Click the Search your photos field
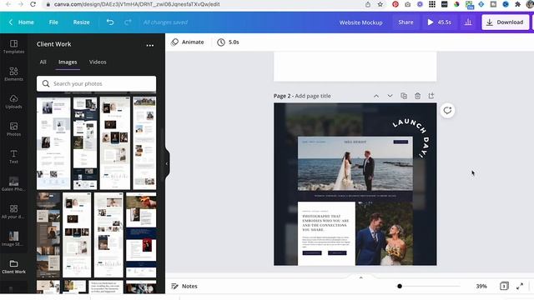This screenshot has height=300, width=534. (97, 83)
